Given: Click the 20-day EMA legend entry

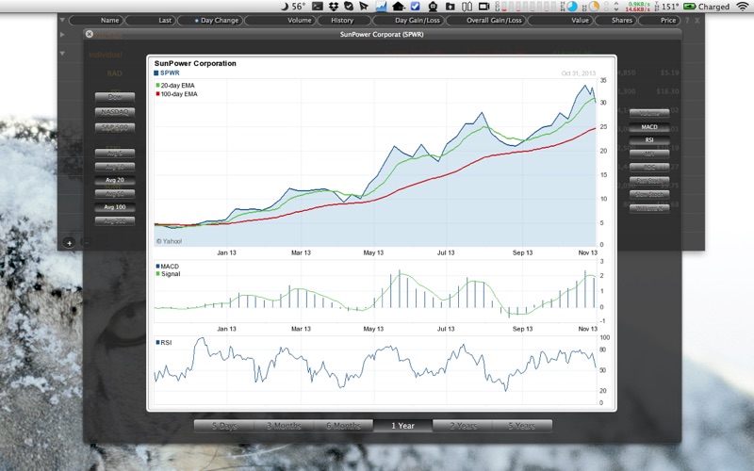Looking at the screenshot, I should [x=175, y=86].
